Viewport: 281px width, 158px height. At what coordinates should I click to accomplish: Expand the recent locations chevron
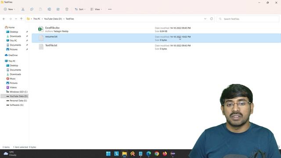16,19
